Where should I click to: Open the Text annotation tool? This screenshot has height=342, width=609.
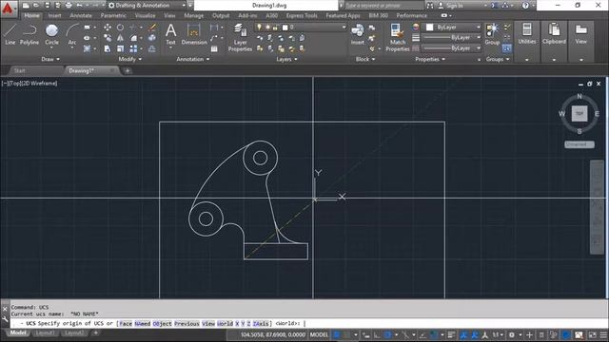point(170,34)
